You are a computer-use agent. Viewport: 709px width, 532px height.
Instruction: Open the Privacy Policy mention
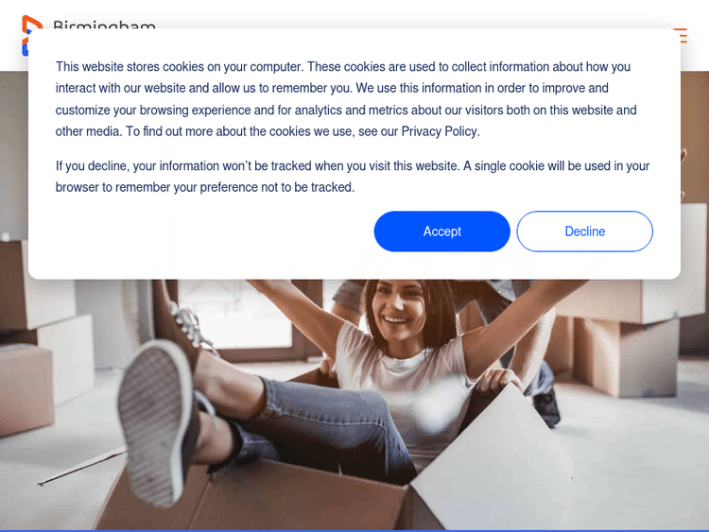pos(439,131)
